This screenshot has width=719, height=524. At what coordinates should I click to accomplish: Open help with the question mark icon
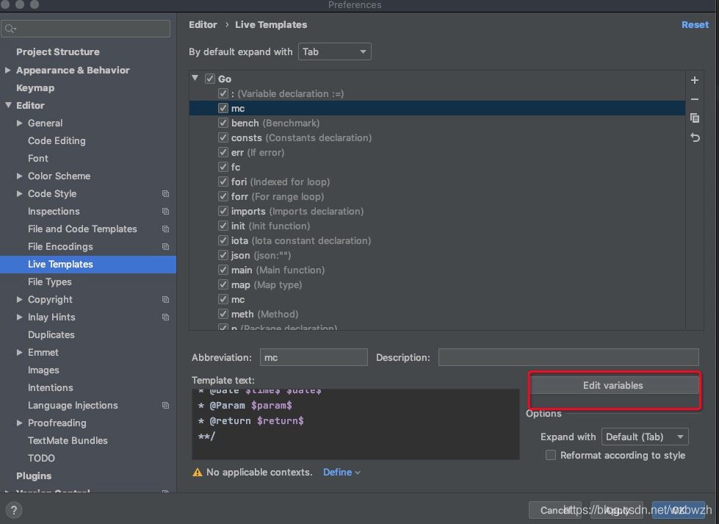14,509
